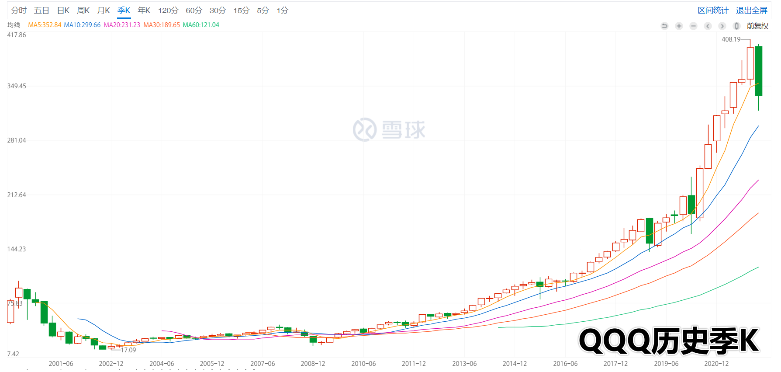Click the 17.09 low price label

tap(128, 350)
